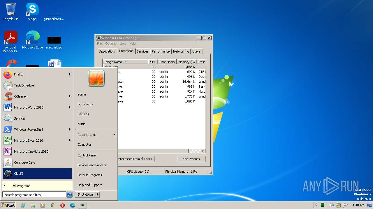Select Acrobat Reader DC desktop icon
The height and width of the screenshot is (209, 373).
click(10, 42)
